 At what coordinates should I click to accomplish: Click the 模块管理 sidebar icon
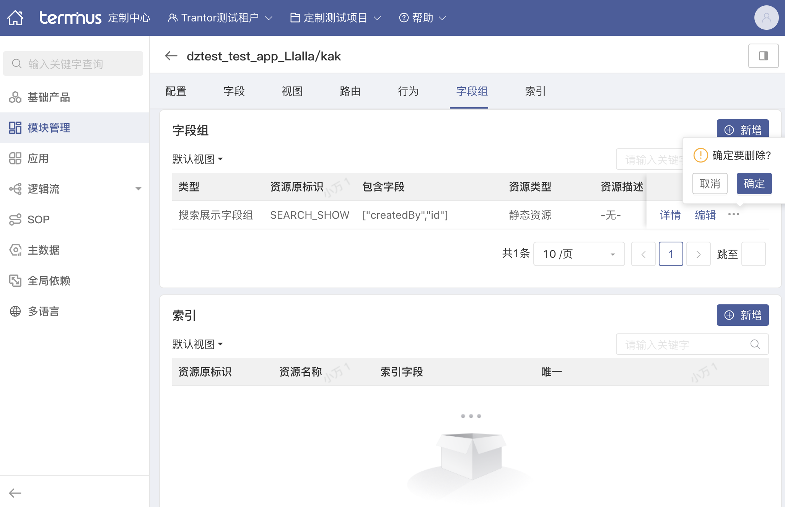coord(15,128)
